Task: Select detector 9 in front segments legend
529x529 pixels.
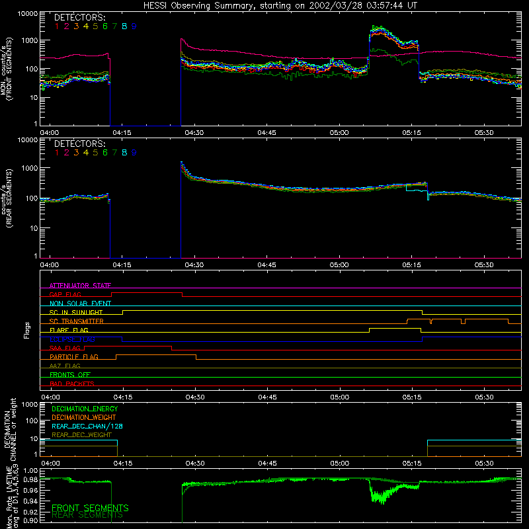Action: point(134,26)
